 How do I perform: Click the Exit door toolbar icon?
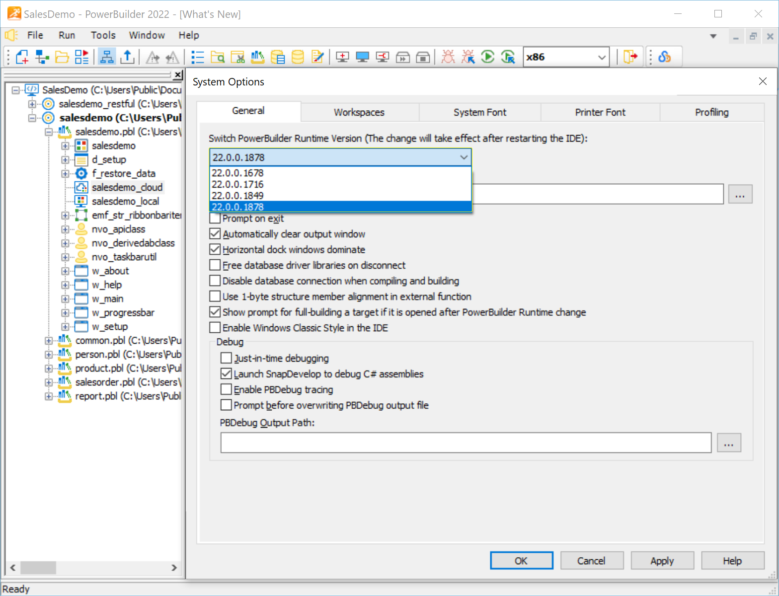coord(630,57)
